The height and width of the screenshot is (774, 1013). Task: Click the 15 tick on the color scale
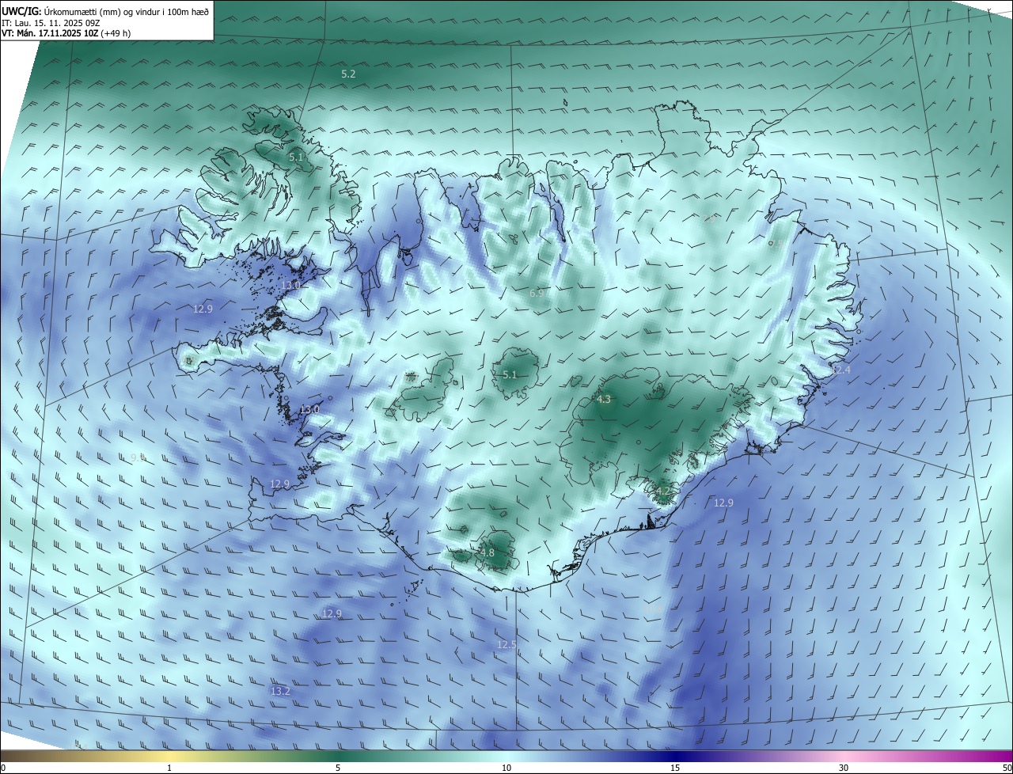[x=675, y=768]
